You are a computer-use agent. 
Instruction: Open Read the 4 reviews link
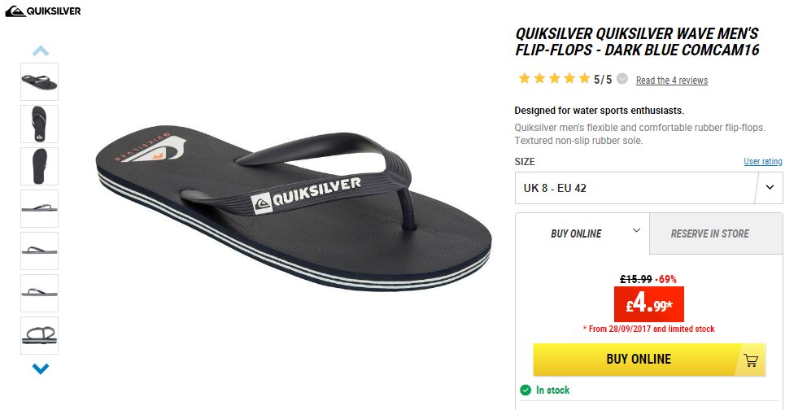672,80
